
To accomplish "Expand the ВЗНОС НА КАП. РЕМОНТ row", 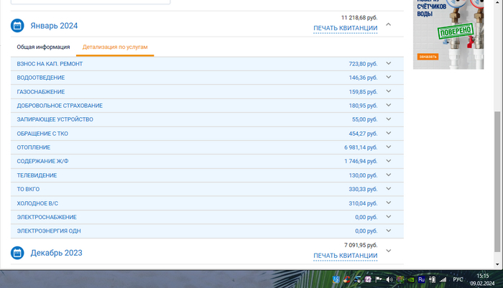I will coord(389,64).
